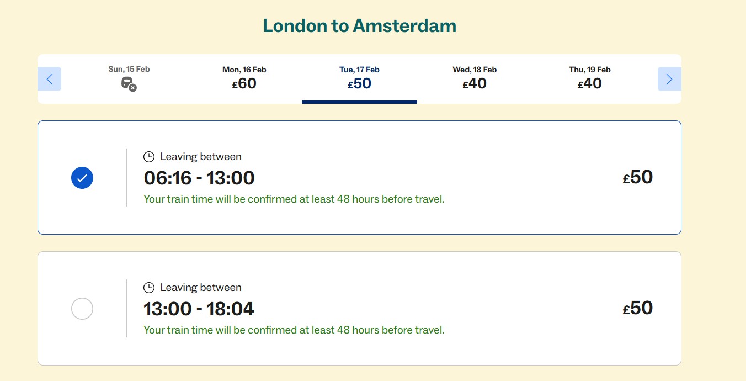Click the blue underline beneath Tue, 17 Feb
Image resolution: width=746 pixels, height=381 pixels.
(x=359, y=102)
